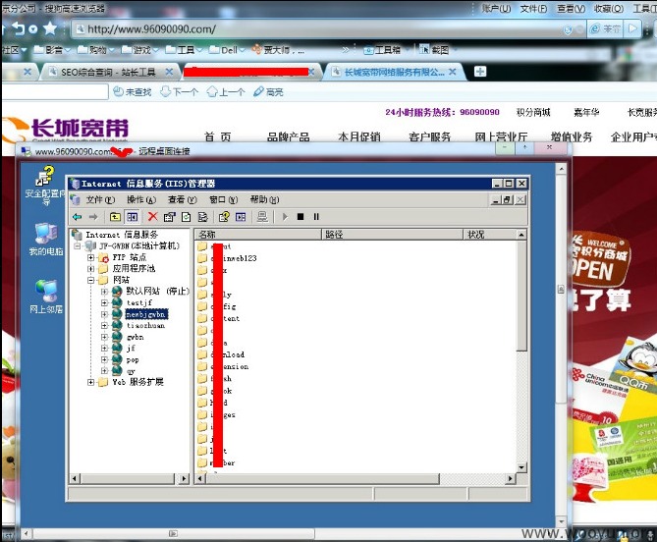657x542 pixels.
Task: Click the 本月促销 navigation link
Action: [359, 136]
